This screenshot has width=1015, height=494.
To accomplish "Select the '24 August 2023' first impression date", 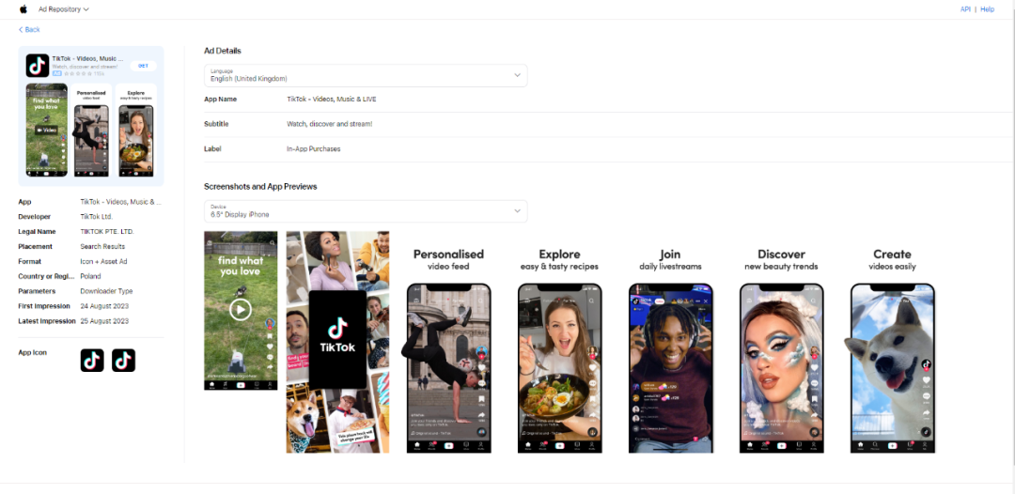I will 104,306.
